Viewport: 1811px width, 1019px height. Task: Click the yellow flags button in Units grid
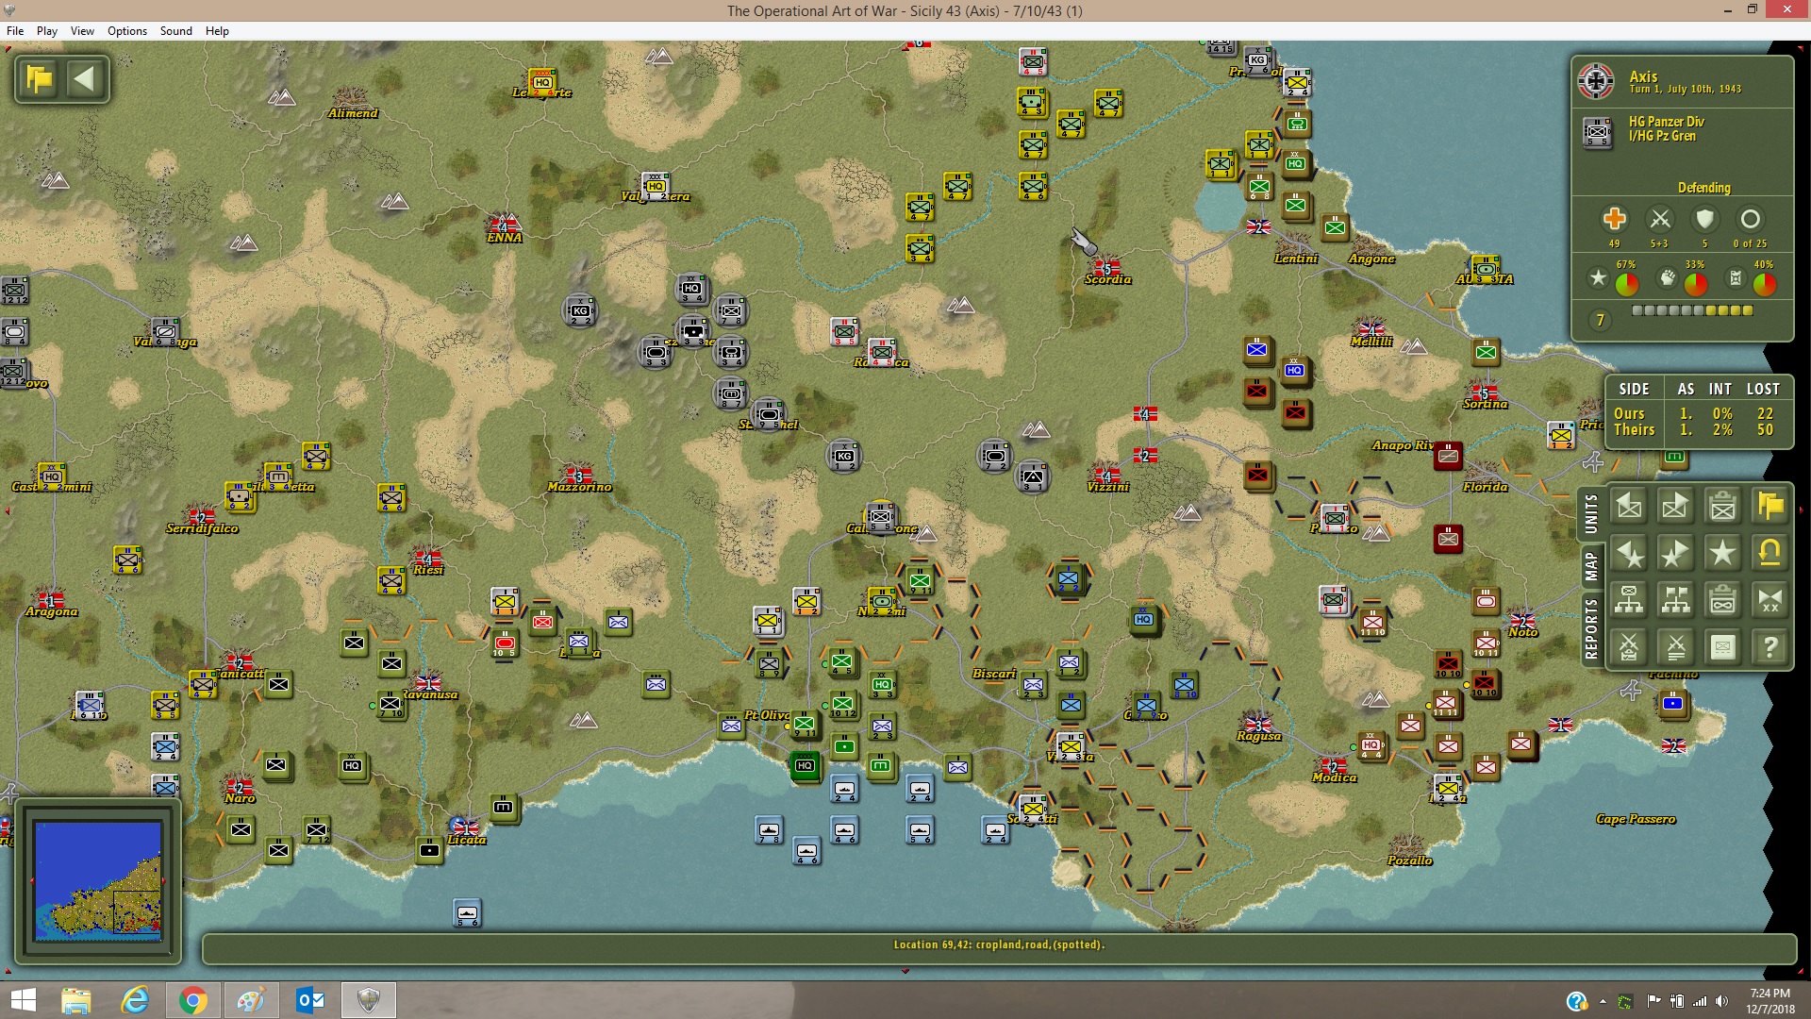click(x=1769, y=507)
